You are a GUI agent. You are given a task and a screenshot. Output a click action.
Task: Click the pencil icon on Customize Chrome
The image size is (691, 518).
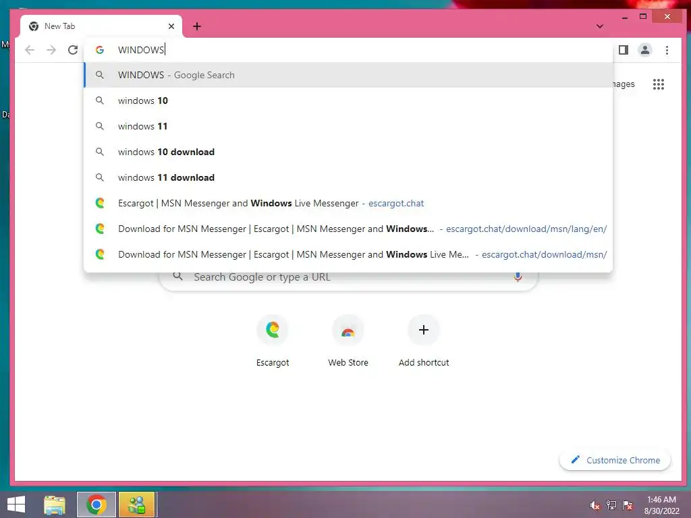pos(575,460)
